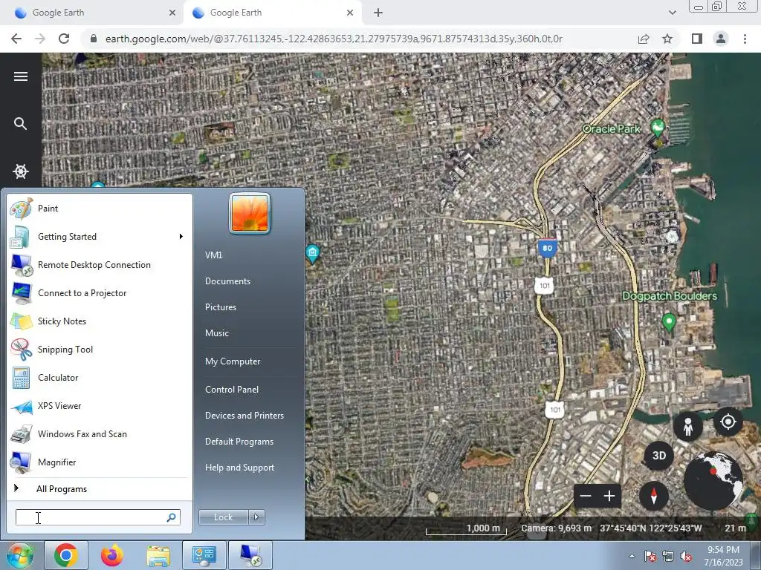Open the Voyager ship's wheel icon

click(x=20, y=171)
